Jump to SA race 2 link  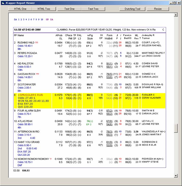tap(21, 19)
